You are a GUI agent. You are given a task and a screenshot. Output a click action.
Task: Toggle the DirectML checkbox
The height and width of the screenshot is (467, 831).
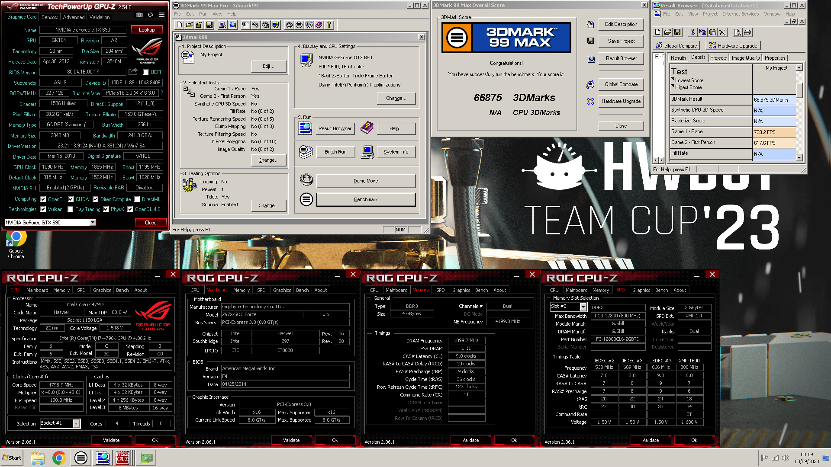[137, 199]
